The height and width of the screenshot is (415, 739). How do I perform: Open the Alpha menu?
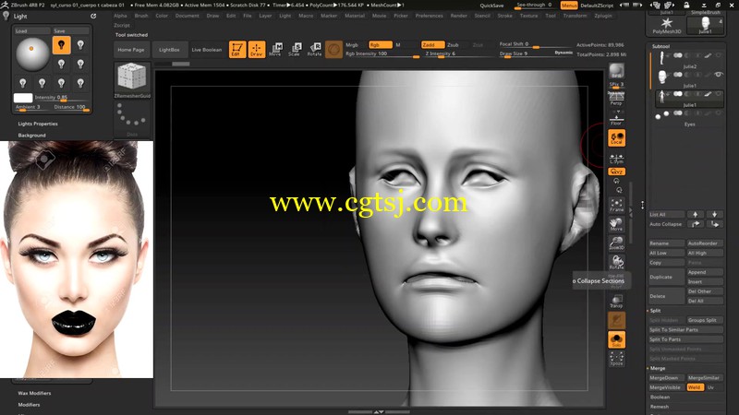(120, 16)
